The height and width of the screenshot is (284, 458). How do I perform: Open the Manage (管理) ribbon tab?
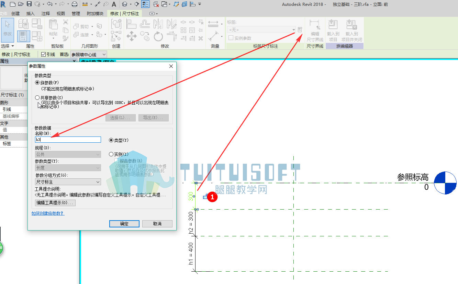(x=76, y=14)
